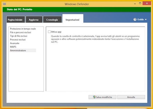Click the Attiva app label text
This screenshot has width=153, height=109.
(x=56, y=32)
